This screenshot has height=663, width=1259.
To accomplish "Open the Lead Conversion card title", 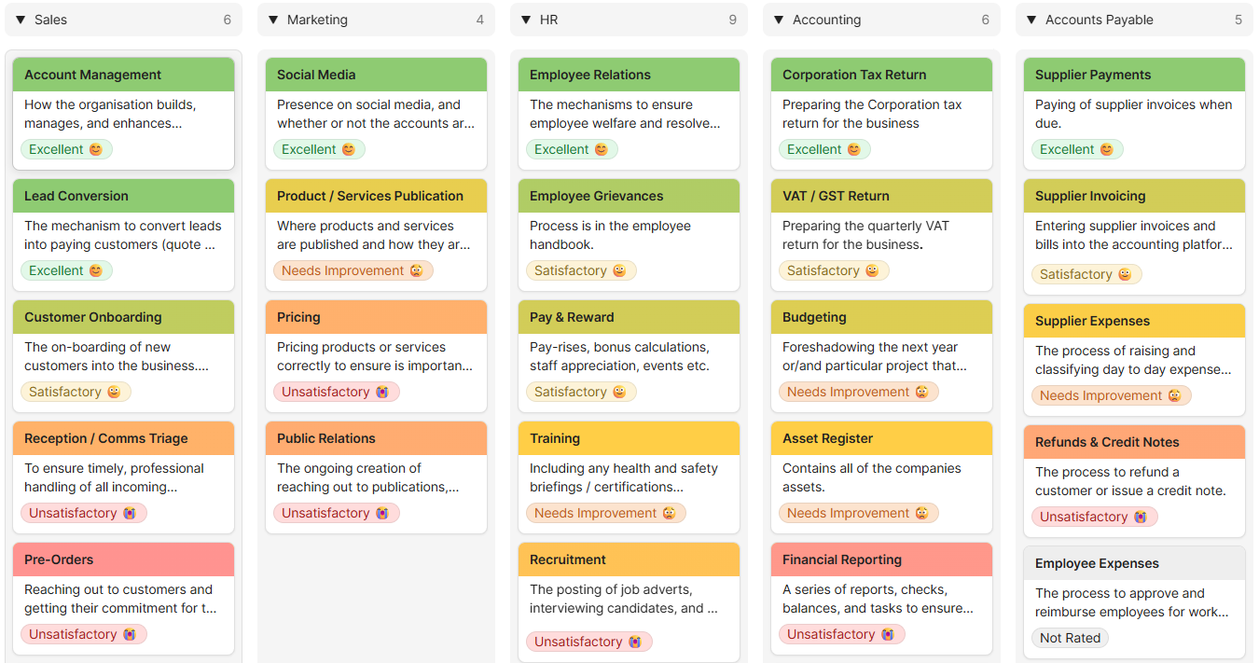I will (76, 196).
